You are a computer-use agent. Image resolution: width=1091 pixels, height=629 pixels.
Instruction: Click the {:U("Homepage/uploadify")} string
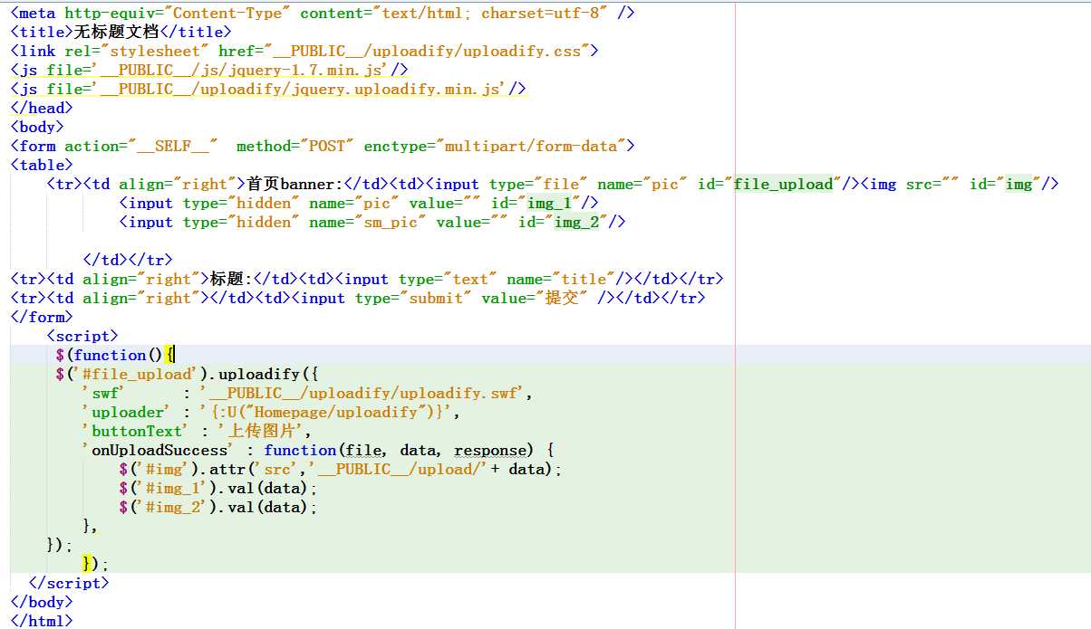(x=326, y=412)
